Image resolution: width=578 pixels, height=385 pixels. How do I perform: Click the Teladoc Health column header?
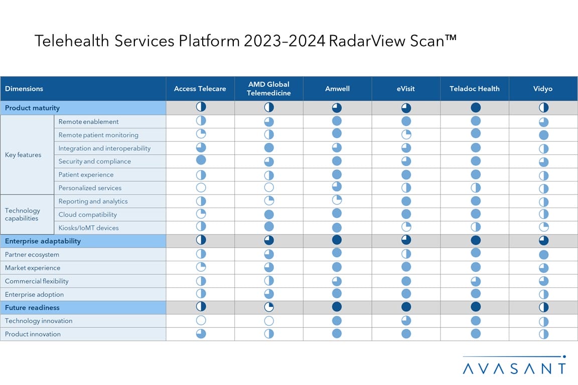[475, 89]
